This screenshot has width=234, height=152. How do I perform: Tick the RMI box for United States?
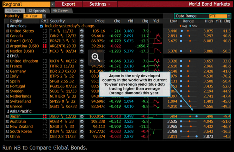(x=44, y=31)
